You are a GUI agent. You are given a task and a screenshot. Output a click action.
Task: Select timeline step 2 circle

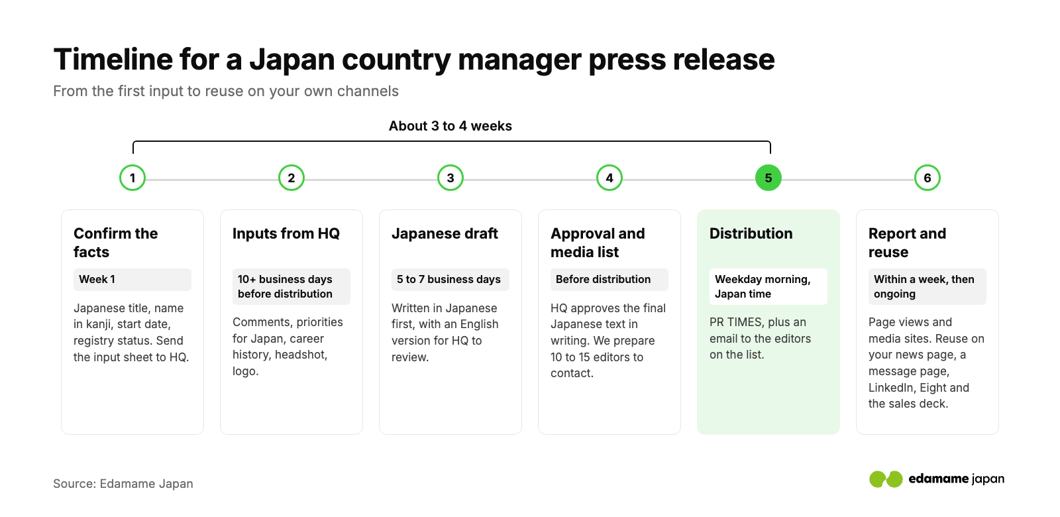(x=291, y=178)
